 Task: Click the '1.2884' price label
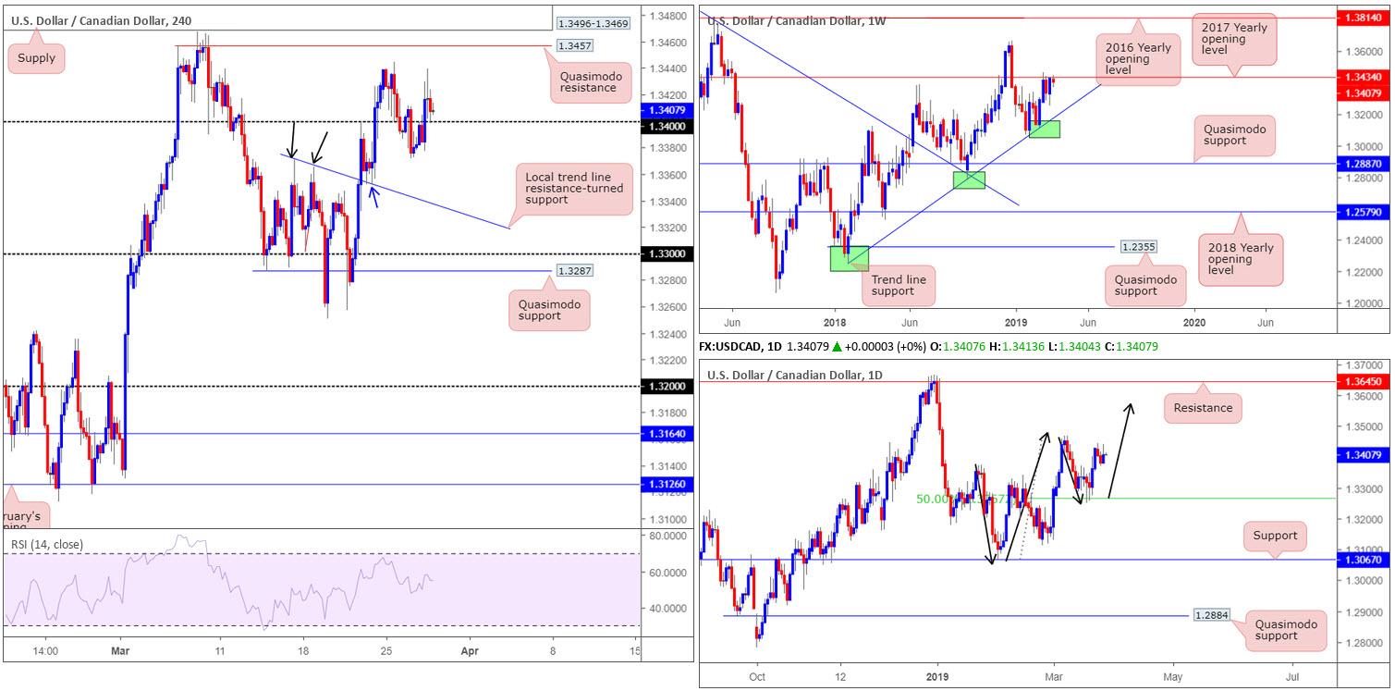pos(1213,615)
